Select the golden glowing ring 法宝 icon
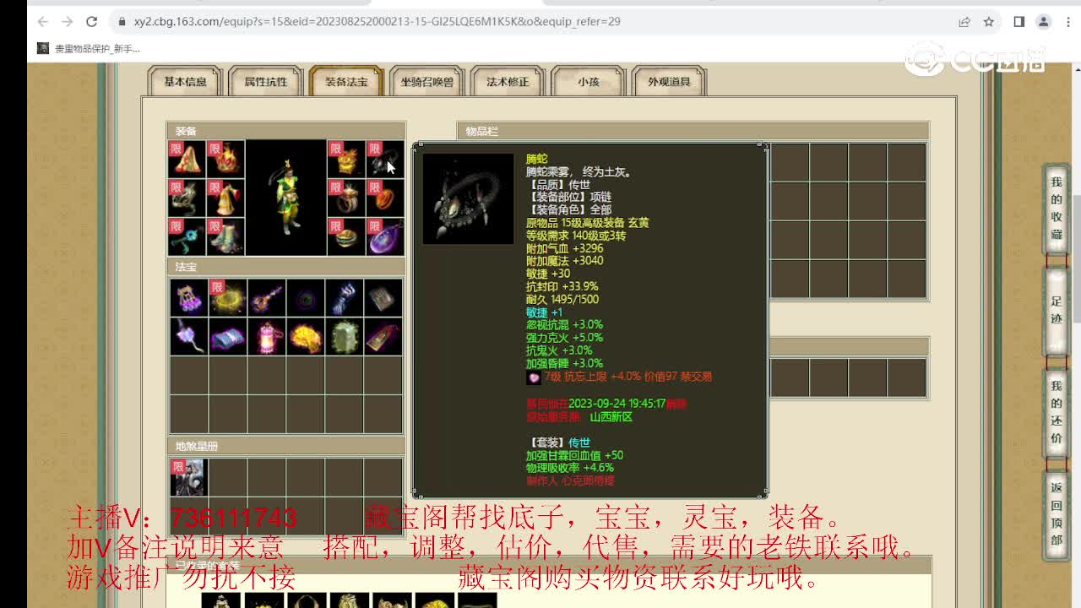Image resolution: width=1081 pixels, height=608 pixels. 227,297
